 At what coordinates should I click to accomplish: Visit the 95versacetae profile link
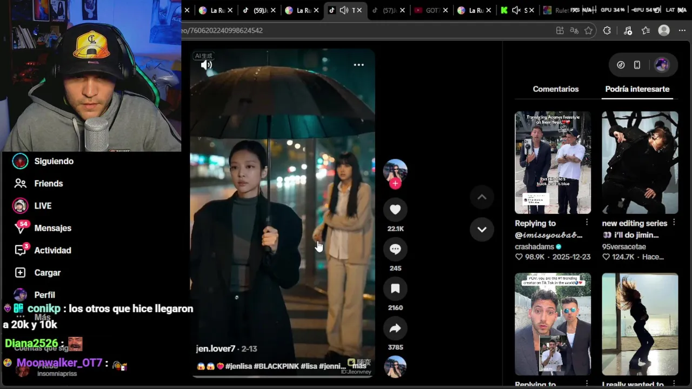tap(624, 246)
